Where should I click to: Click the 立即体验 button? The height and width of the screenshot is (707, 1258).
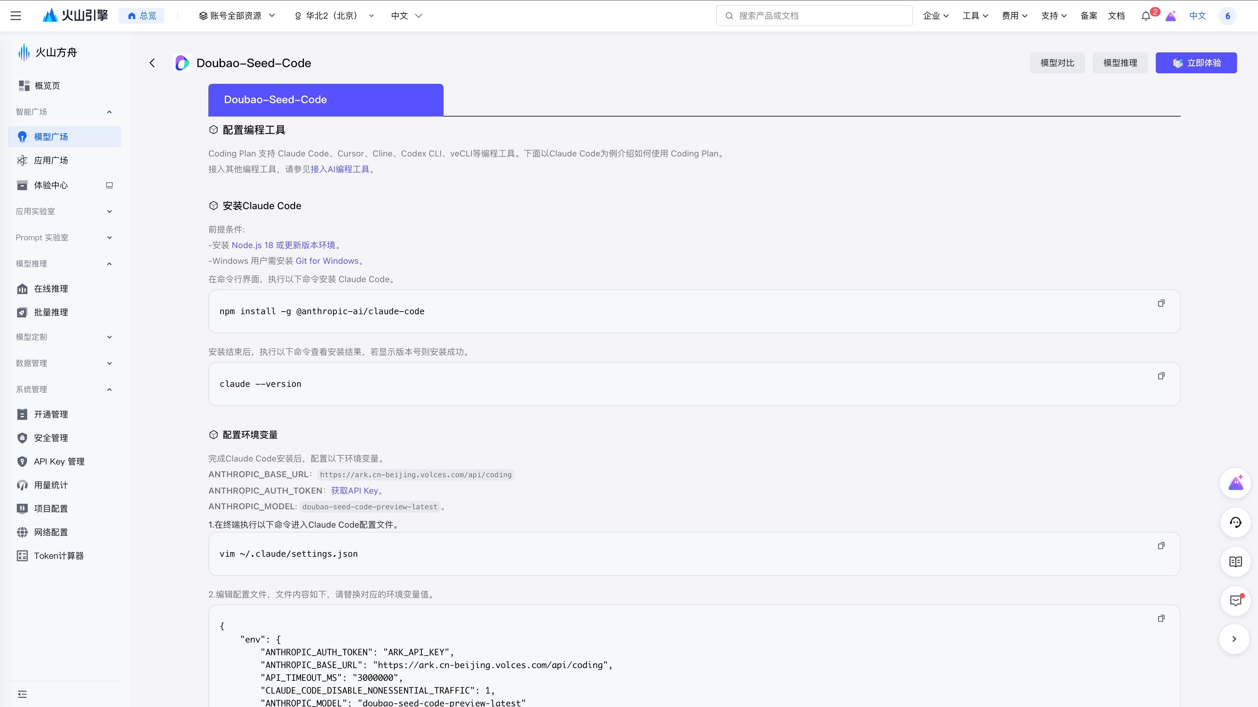[x=1196, y=63]
